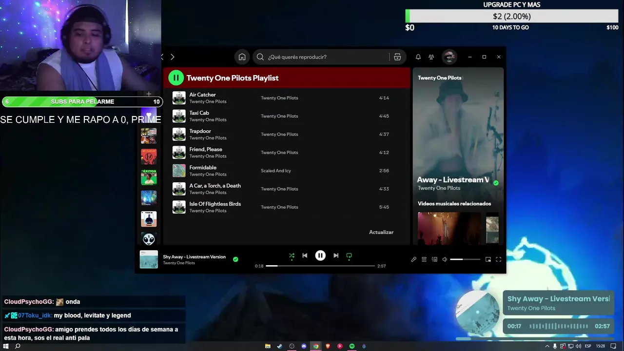Open Spotify from the taskbar

[x=352, y=346]
